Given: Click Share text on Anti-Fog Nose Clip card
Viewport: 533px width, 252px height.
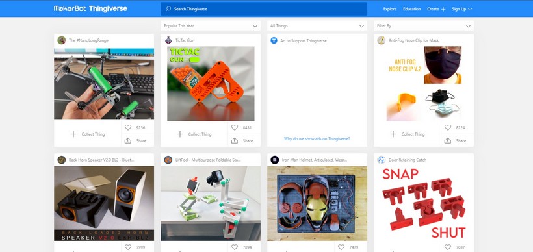Looking at the screenshot, I should tap(461, 140).
